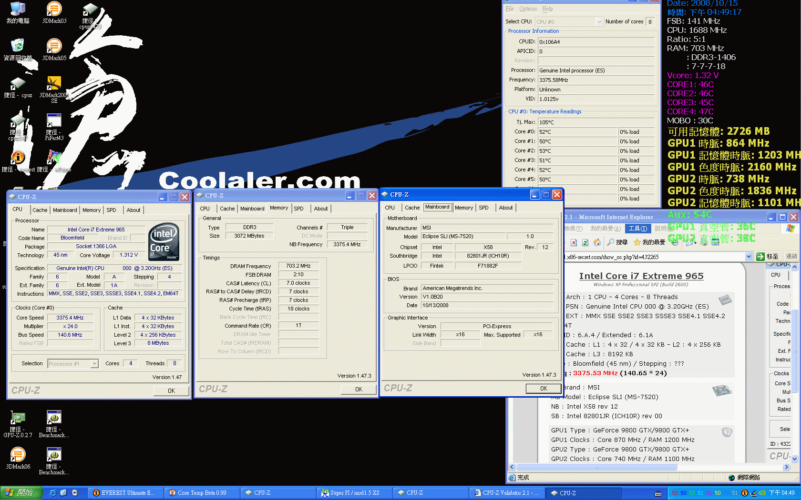
Task: Click CPU-Z Validator 2.1 taskbar button
Action: pyautogui.click(x=506, y=493)
